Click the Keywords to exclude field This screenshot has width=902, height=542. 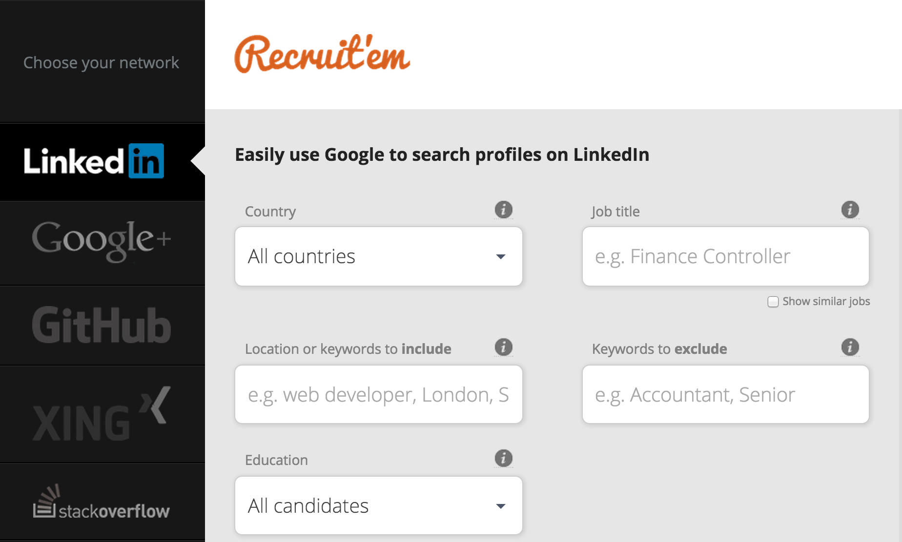coord(725,394)
